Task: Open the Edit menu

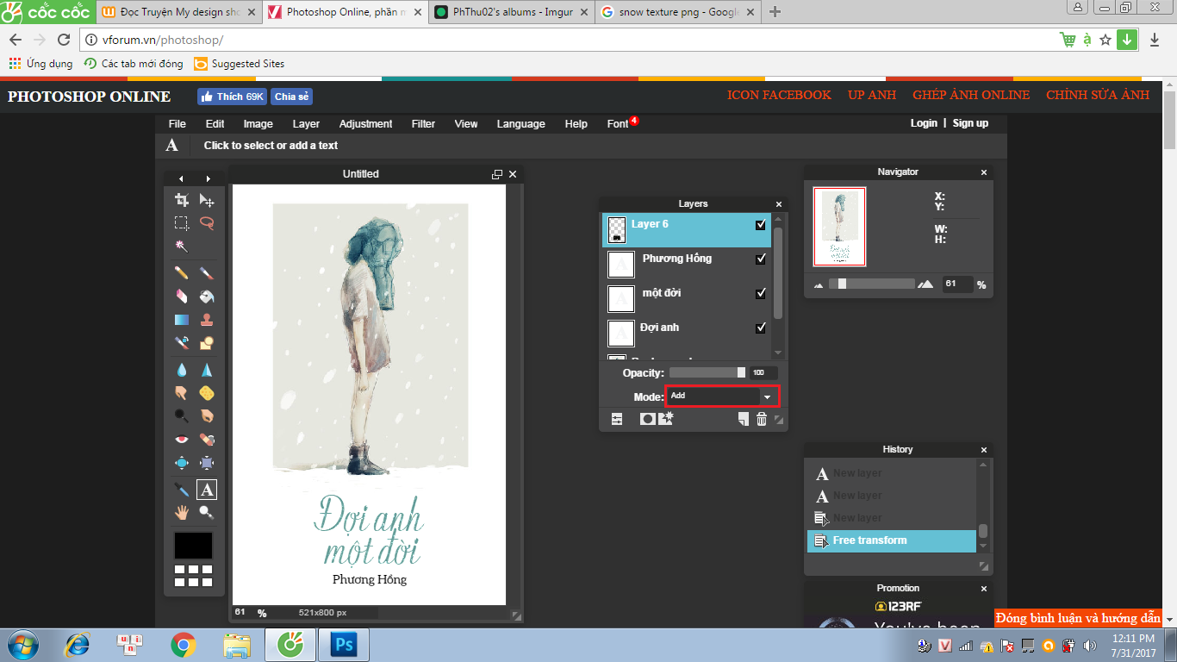Action: pyautogui.click(x=215, y=124)
